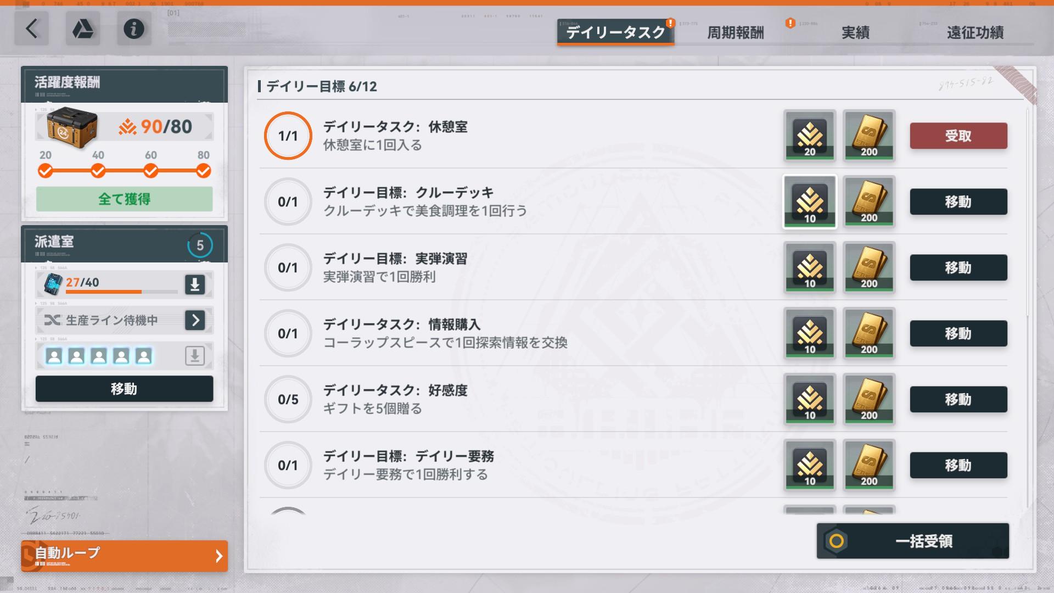This screenshot has height=593, width=1054.
Task: Click the dispatch room circular counter showing 5
Action: tap(200, 245)
